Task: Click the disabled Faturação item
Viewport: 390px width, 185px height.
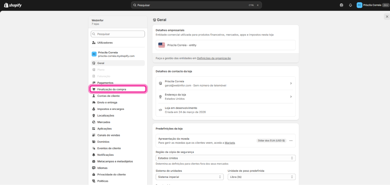Action: [118, 76]
